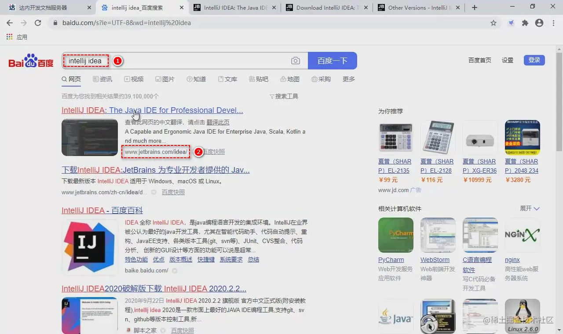Click the Chrome address bar URL

pyautogui.click(x=127, y=23)
